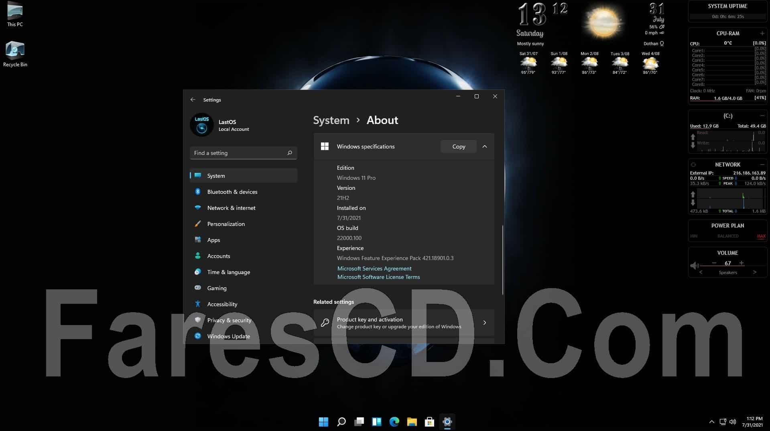Viewport: 770px width, 431px height.
Task: Click the LastOS account avatar
Action: point(201,125)
